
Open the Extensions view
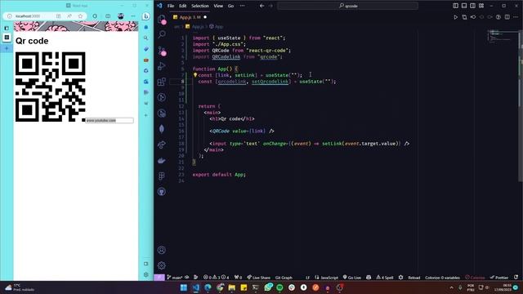point(162,82)
